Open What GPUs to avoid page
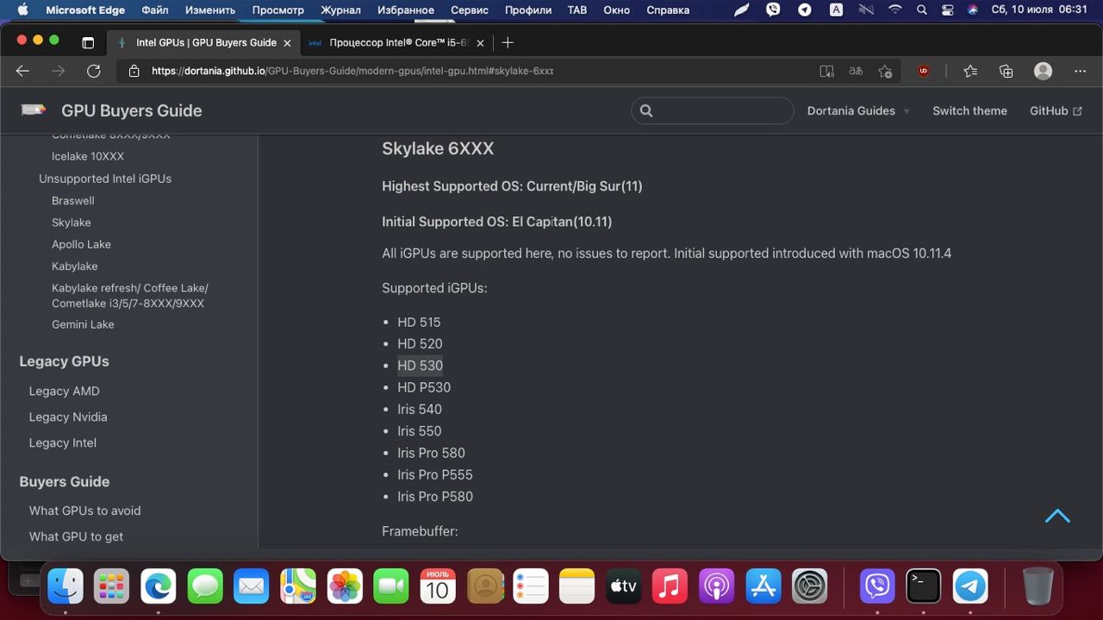The image size is (1103, 620). pos(85,510)
